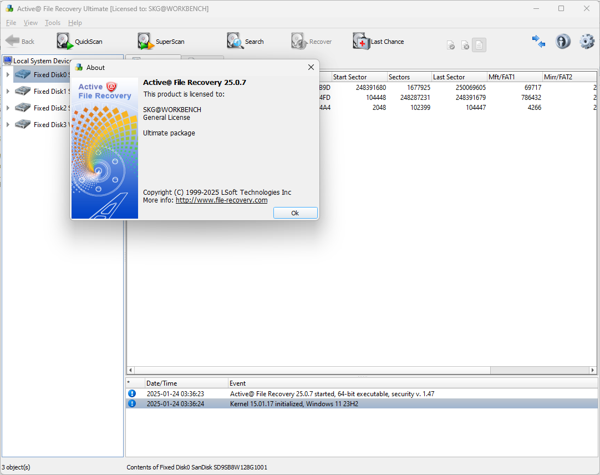Screen dimensions: 600x475
Task: Open the File menu
Action: [11, 23]
